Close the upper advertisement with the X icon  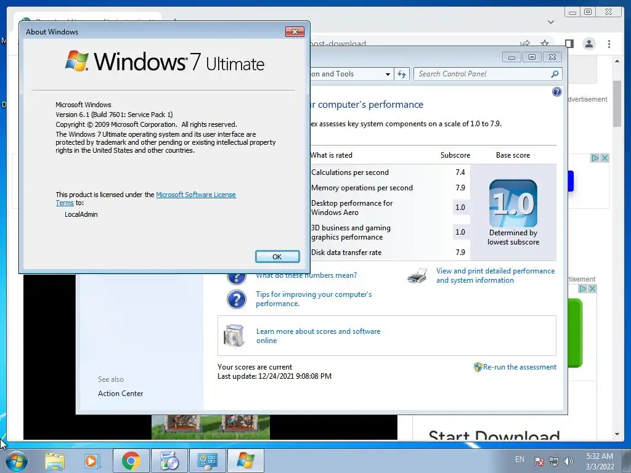pos(605,158)
